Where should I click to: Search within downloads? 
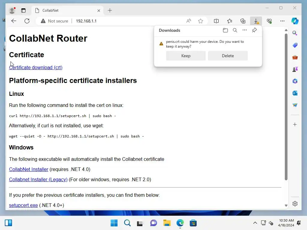pos(235,30)
